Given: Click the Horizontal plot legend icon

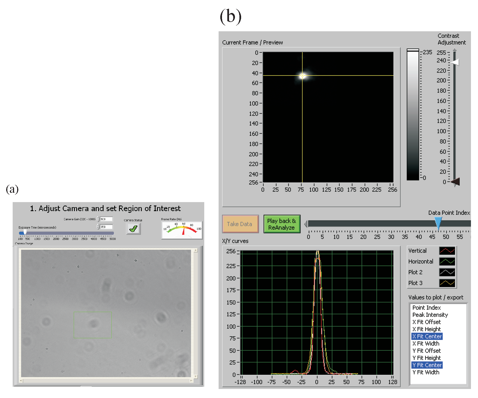Looking at the screenshot, I should pos(447,261).
